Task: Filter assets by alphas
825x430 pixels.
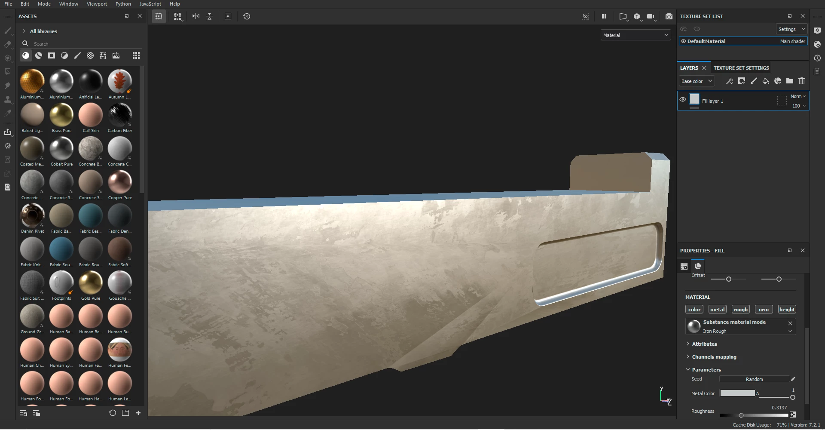Action: (90, 55)
